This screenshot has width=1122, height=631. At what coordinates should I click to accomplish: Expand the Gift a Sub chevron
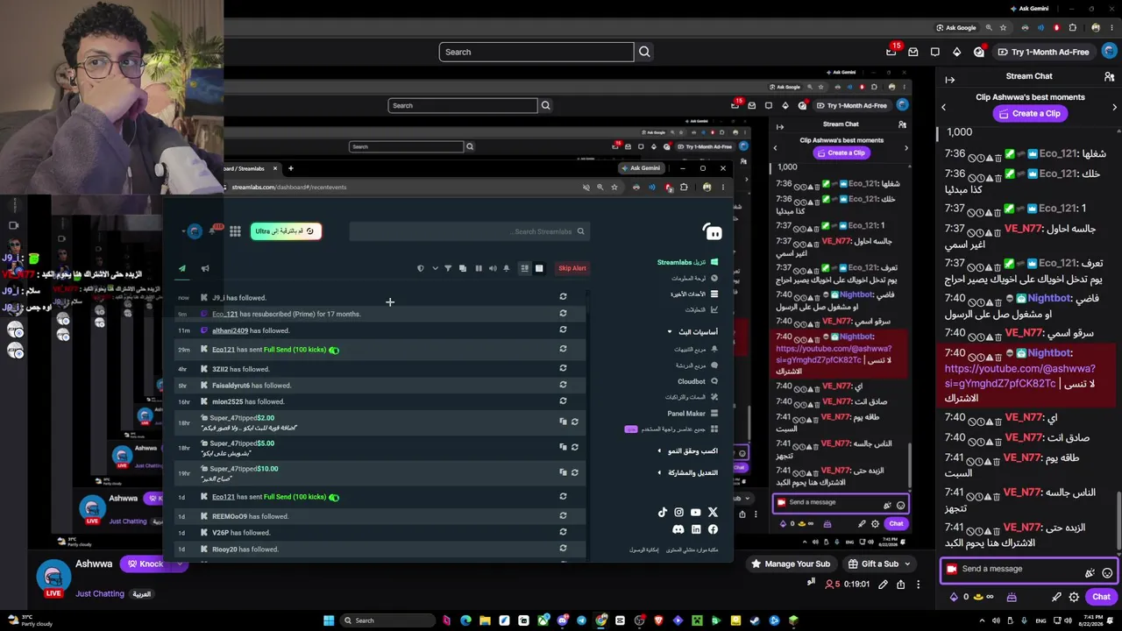(x=907, y=564)
